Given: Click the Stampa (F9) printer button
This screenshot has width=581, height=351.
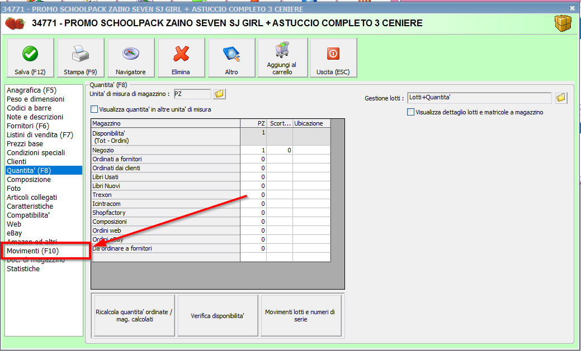Looking at the screenshot, I should pyautogui.click(x=81, y=57).
